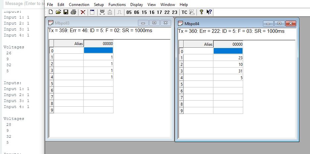
Task: Open the Connection menu
Action: pos(79,5)
